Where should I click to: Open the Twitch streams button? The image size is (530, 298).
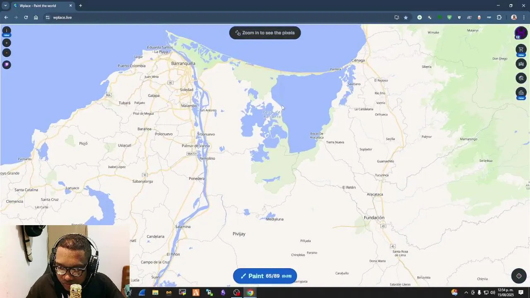pyautogui.click(x=7, y=65)
